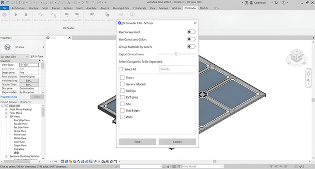Open the File menu tab

click(x=5, y=8)
